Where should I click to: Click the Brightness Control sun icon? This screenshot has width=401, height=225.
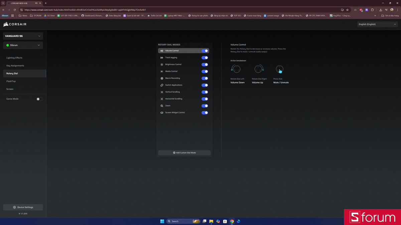(162, 65)
